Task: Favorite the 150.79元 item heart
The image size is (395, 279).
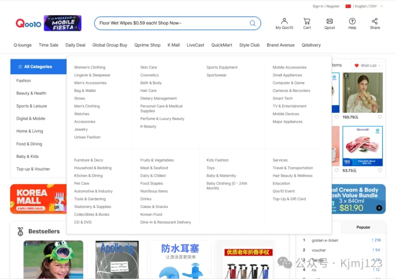Action: (x=380, y=117)
